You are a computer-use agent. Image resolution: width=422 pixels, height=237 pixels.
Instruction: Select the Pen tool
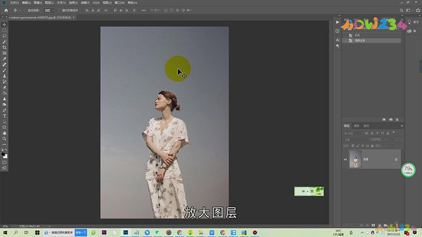(x=4, y=110)
